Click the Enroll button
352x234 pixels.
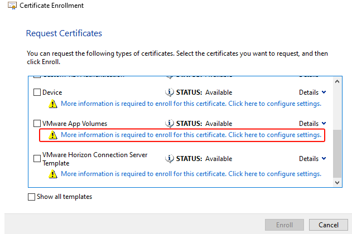[x=285, y=225]
